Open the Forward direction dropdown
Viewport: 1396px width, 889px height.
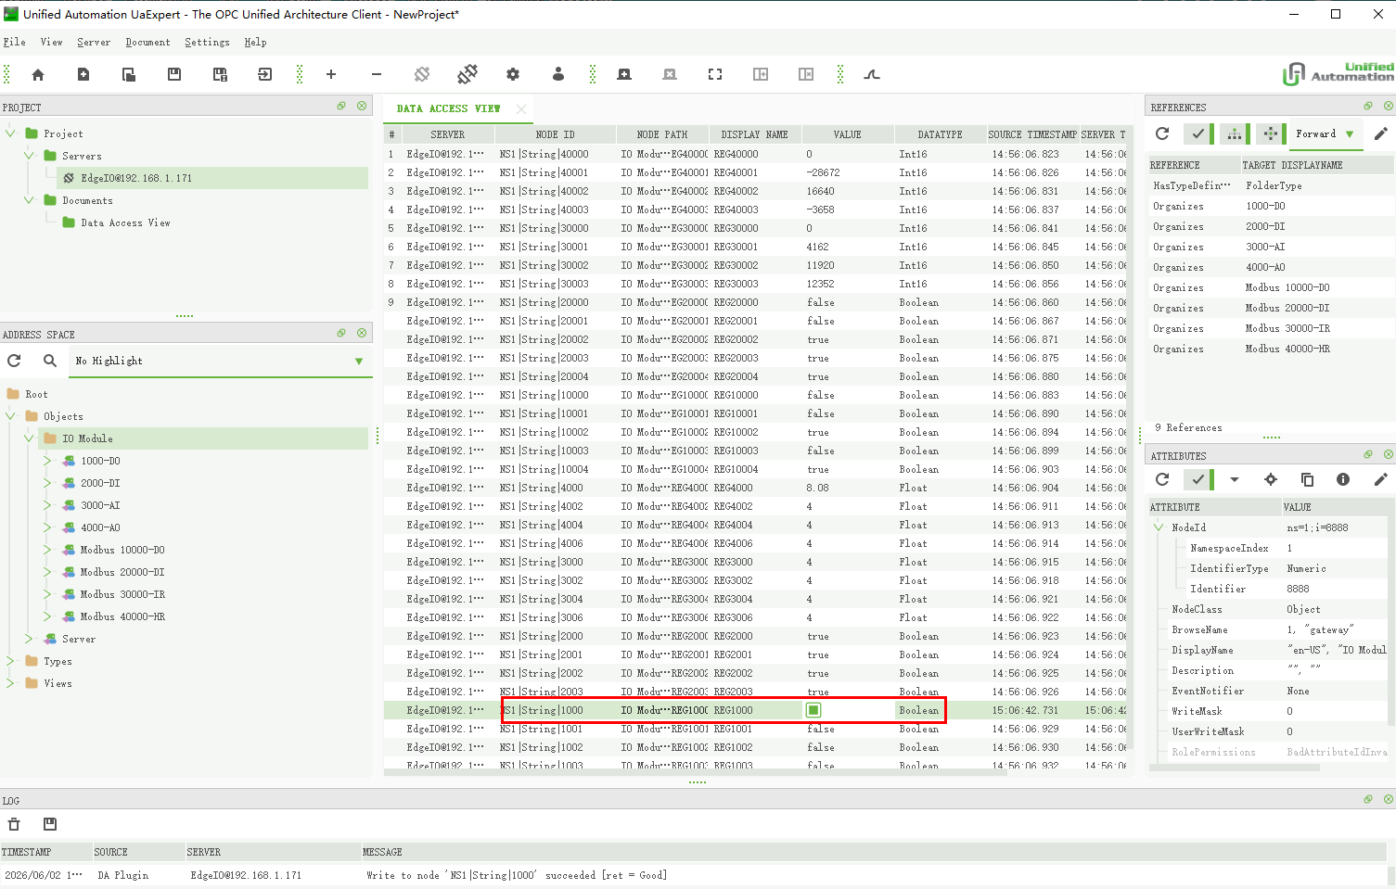[1326, 134]
